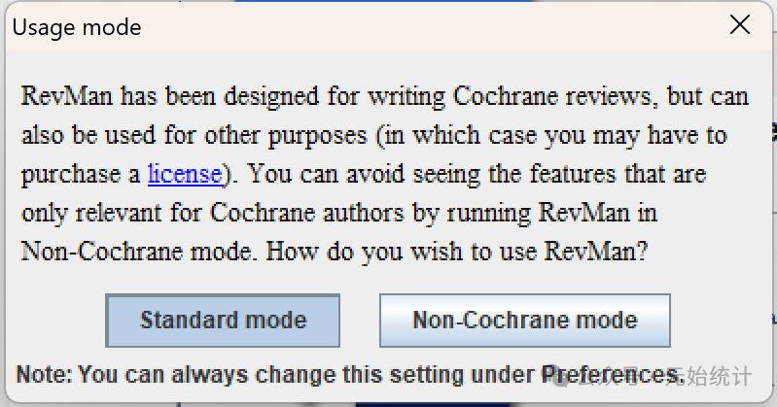
Task: Select the Non-Cochrane mode button
Action: [524, 321]
